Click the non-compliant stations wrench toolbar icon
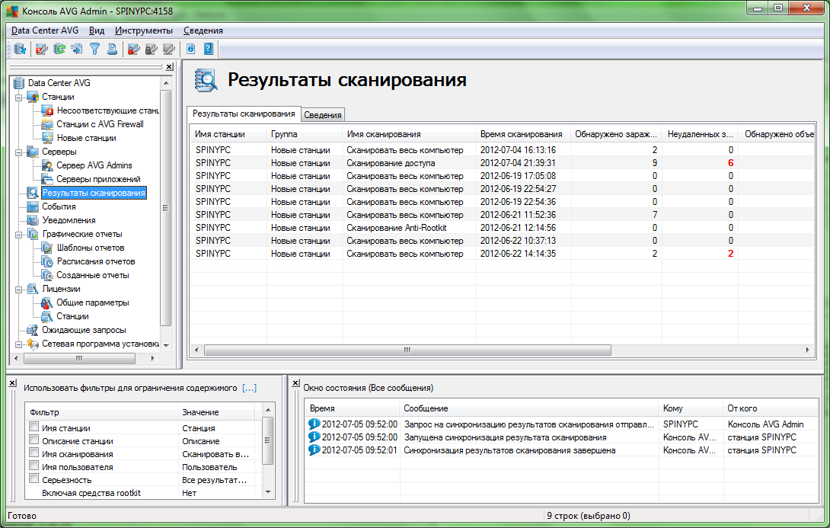Image resolution: width=830 pixels, height=528 pixels. [42, 50]
